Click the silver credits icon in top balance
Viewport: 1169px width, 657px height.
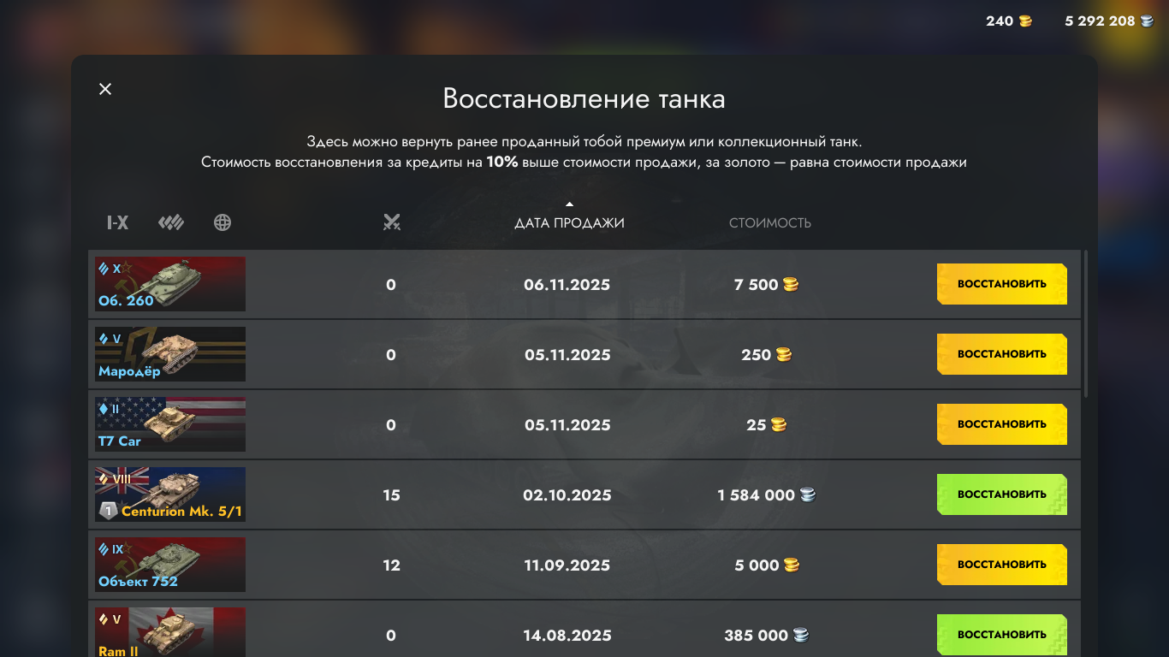[1147, 21]
